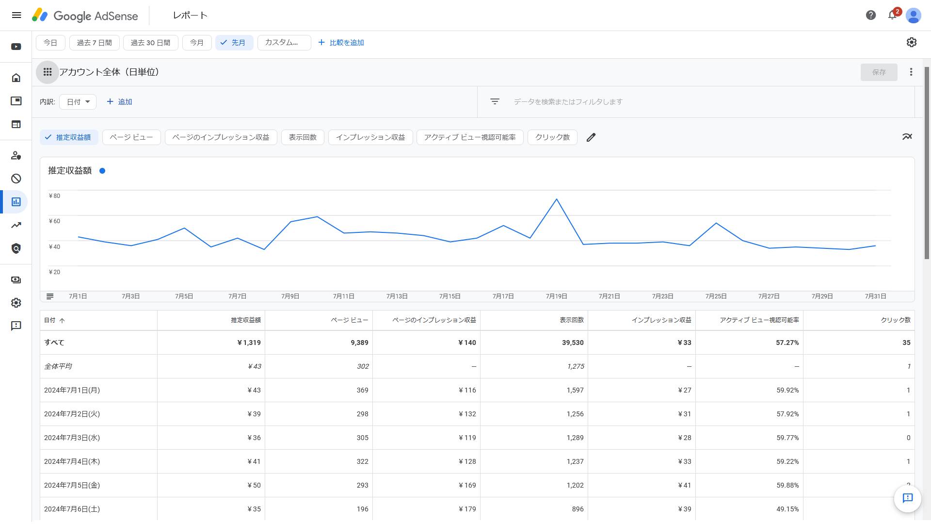Click the 2024年7月5日(金) row date
The width and height of the screenshot is (931, 524).
point(72,485)
